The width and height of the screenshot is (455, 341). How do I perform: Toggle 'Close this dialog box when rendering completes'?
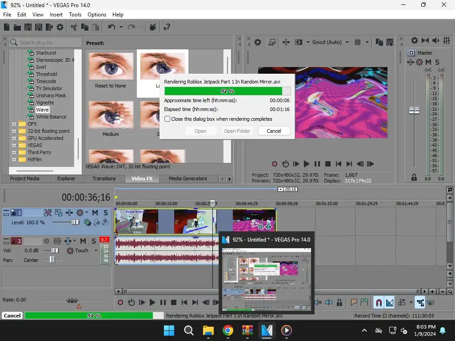168,119
